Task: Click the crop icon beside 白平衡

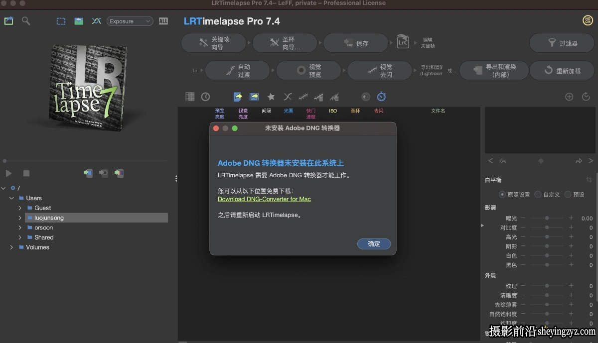Action: tap(589, 180)
